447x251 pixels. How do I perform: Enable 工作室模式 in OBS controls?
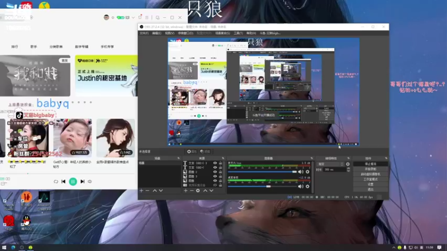370,179
